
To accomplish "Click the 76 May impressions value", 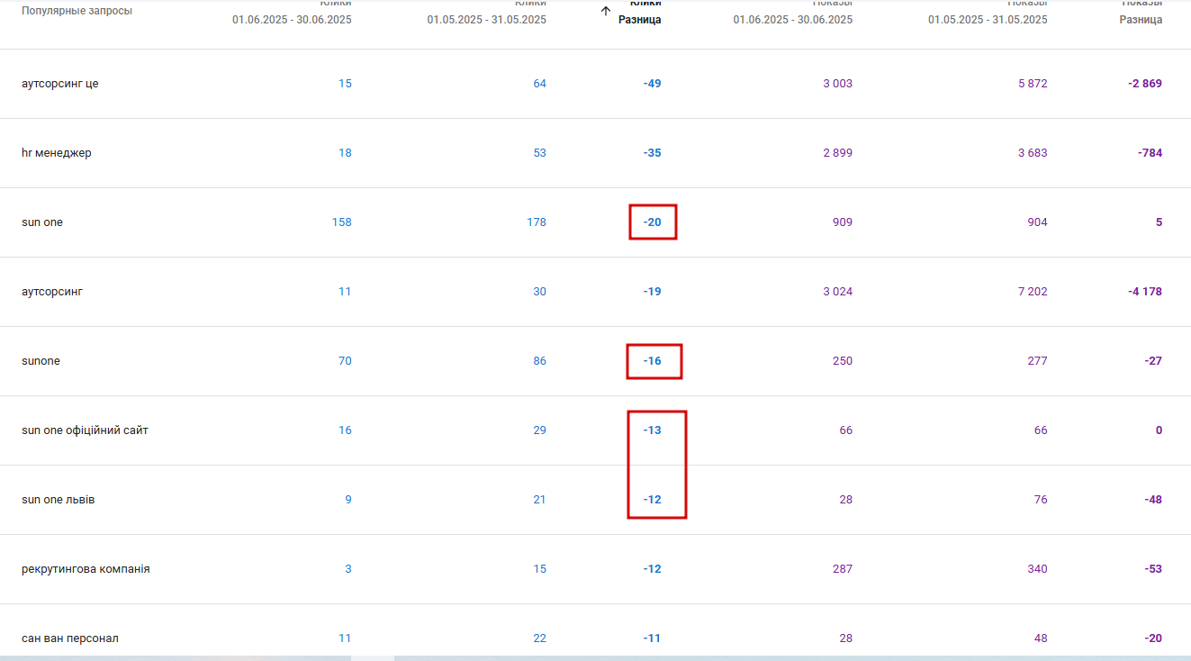I will click(1041, 500).
